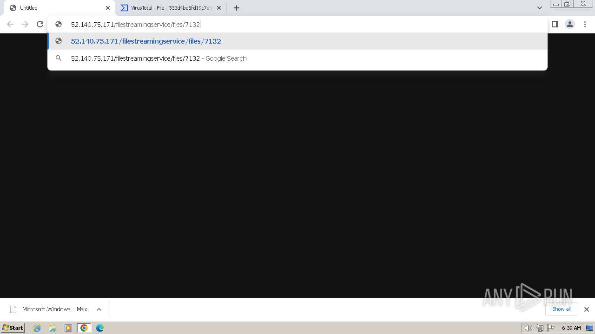
Task: Launch Internet Explorer from the taskbar
Action: pyautogui.click(x=37, y=328)
